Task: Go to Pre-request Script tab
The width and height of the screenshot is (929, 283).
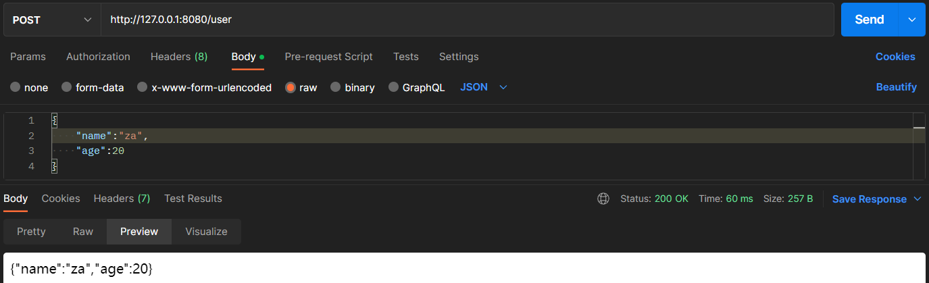Action: [328, 57]
